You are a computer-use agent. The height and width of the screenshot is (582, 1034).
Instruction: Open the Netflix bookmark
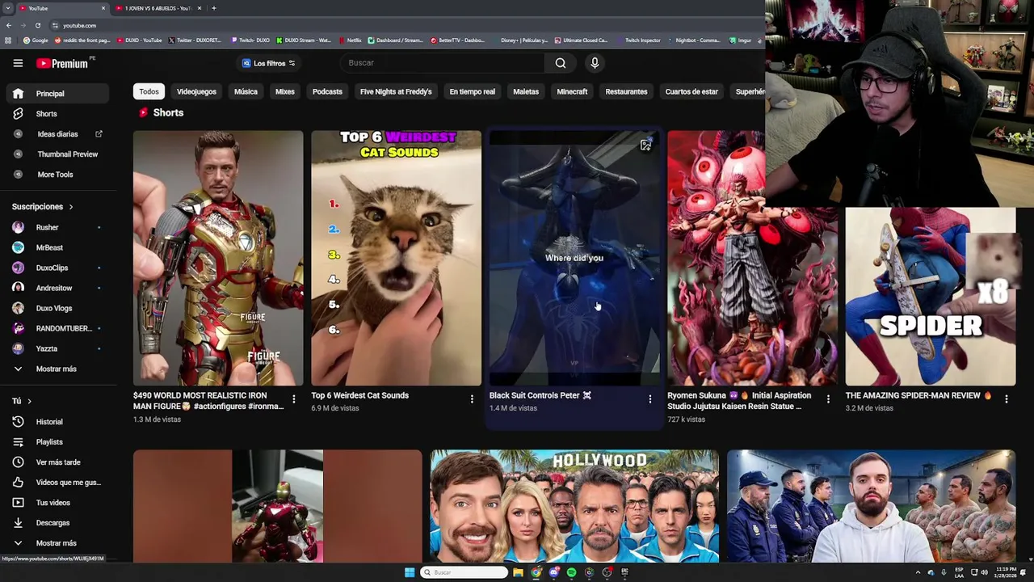351,40
